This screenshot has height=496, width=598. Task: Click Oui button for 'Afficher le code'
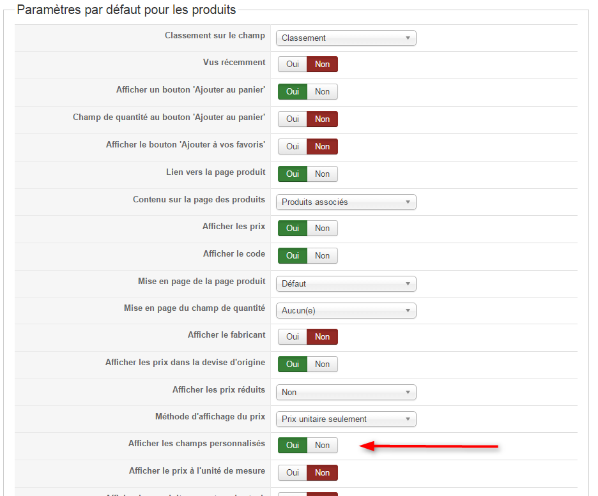[x=293, y=256]
